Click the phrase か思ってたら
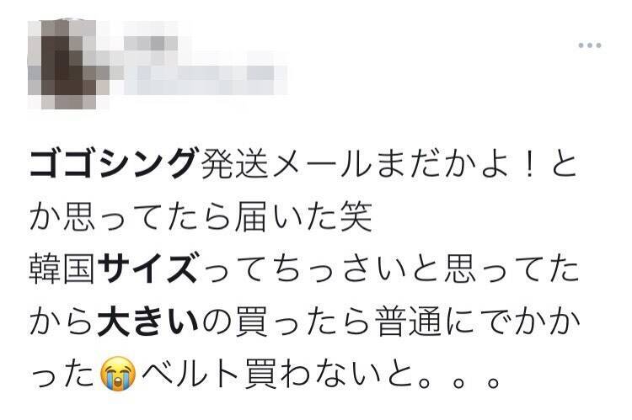This screenshot has width=632, height=420. coord(131,218)
